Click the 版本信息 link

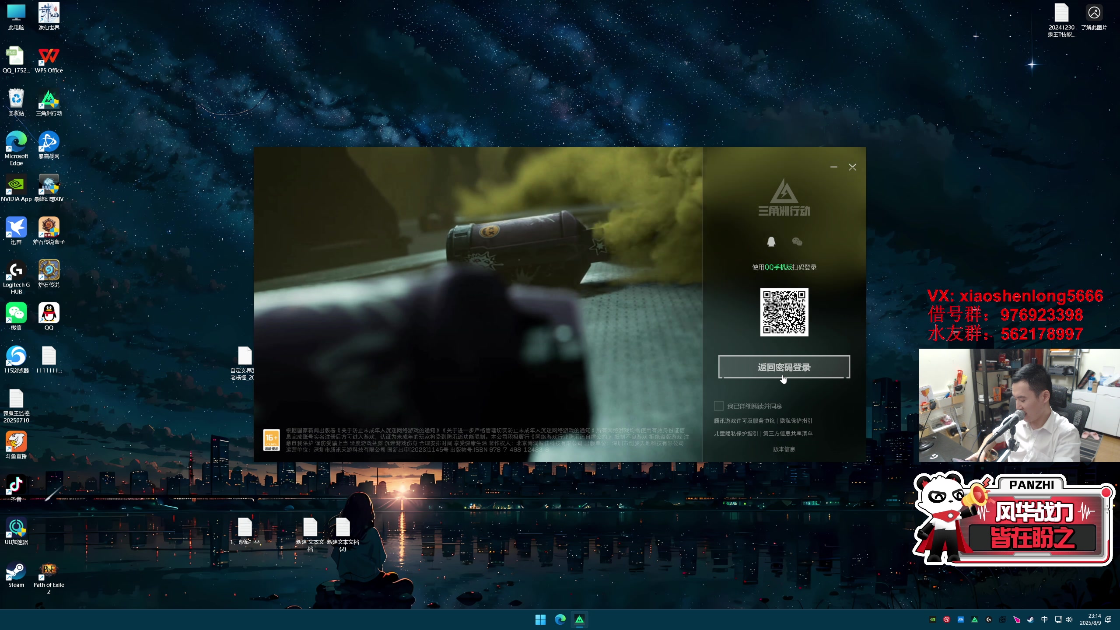pyautogui.click(x=784, y=449)
